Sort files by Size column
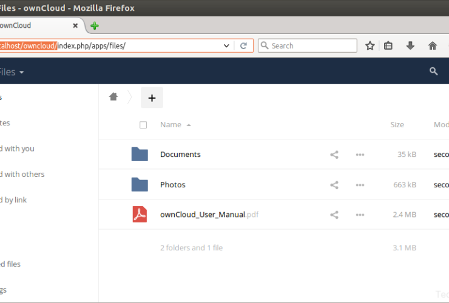Viewport: 449px width, 303px height. coord(397,125)
